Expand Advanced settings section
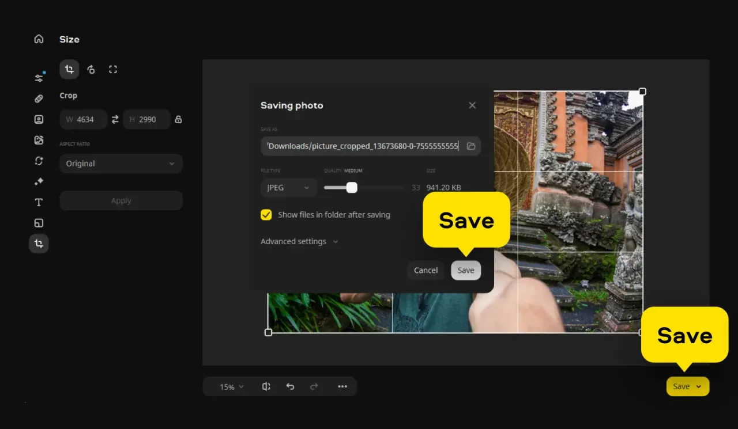The width and height of the screenshot is (738, 429). tap(299, 241)
